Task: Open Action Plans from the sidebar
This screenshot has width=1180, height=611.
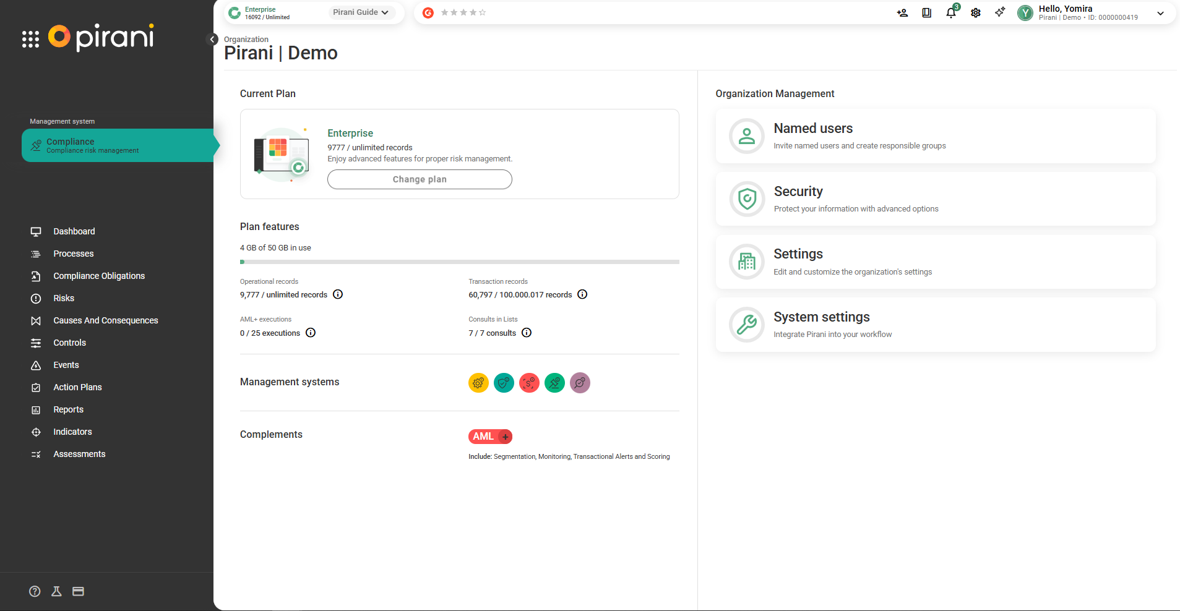Action: 77,387
